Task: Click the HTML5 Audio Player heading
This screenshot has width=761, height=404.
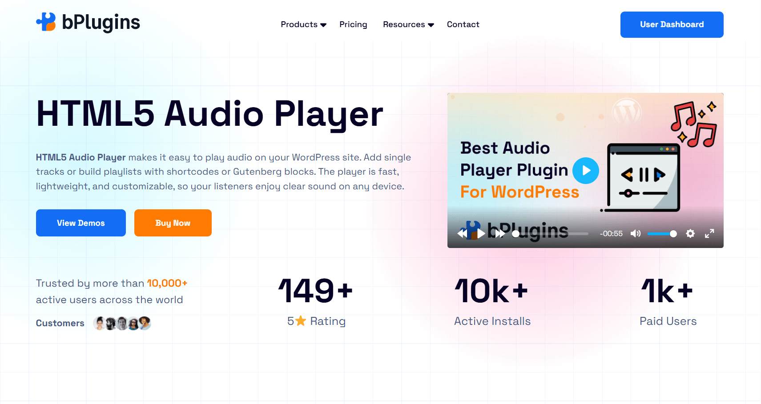Action: coord(209,114)
